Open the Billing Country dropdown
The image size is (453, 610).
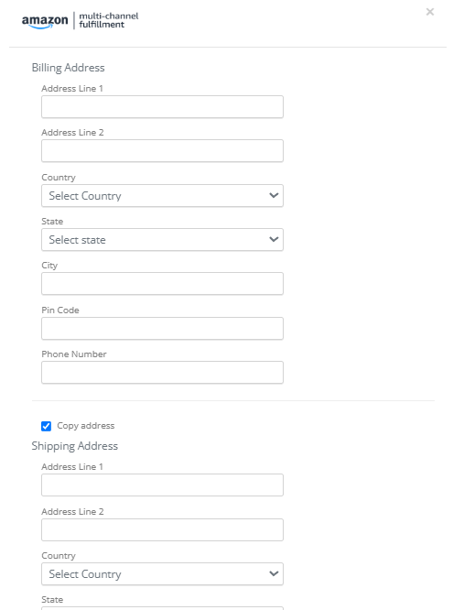162,196
